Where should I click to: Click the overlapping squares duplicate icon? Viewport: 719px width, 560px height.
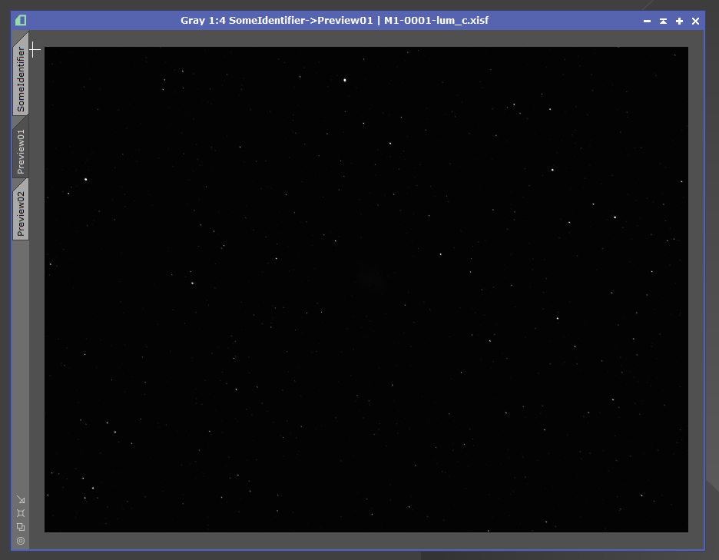(21, 527)
